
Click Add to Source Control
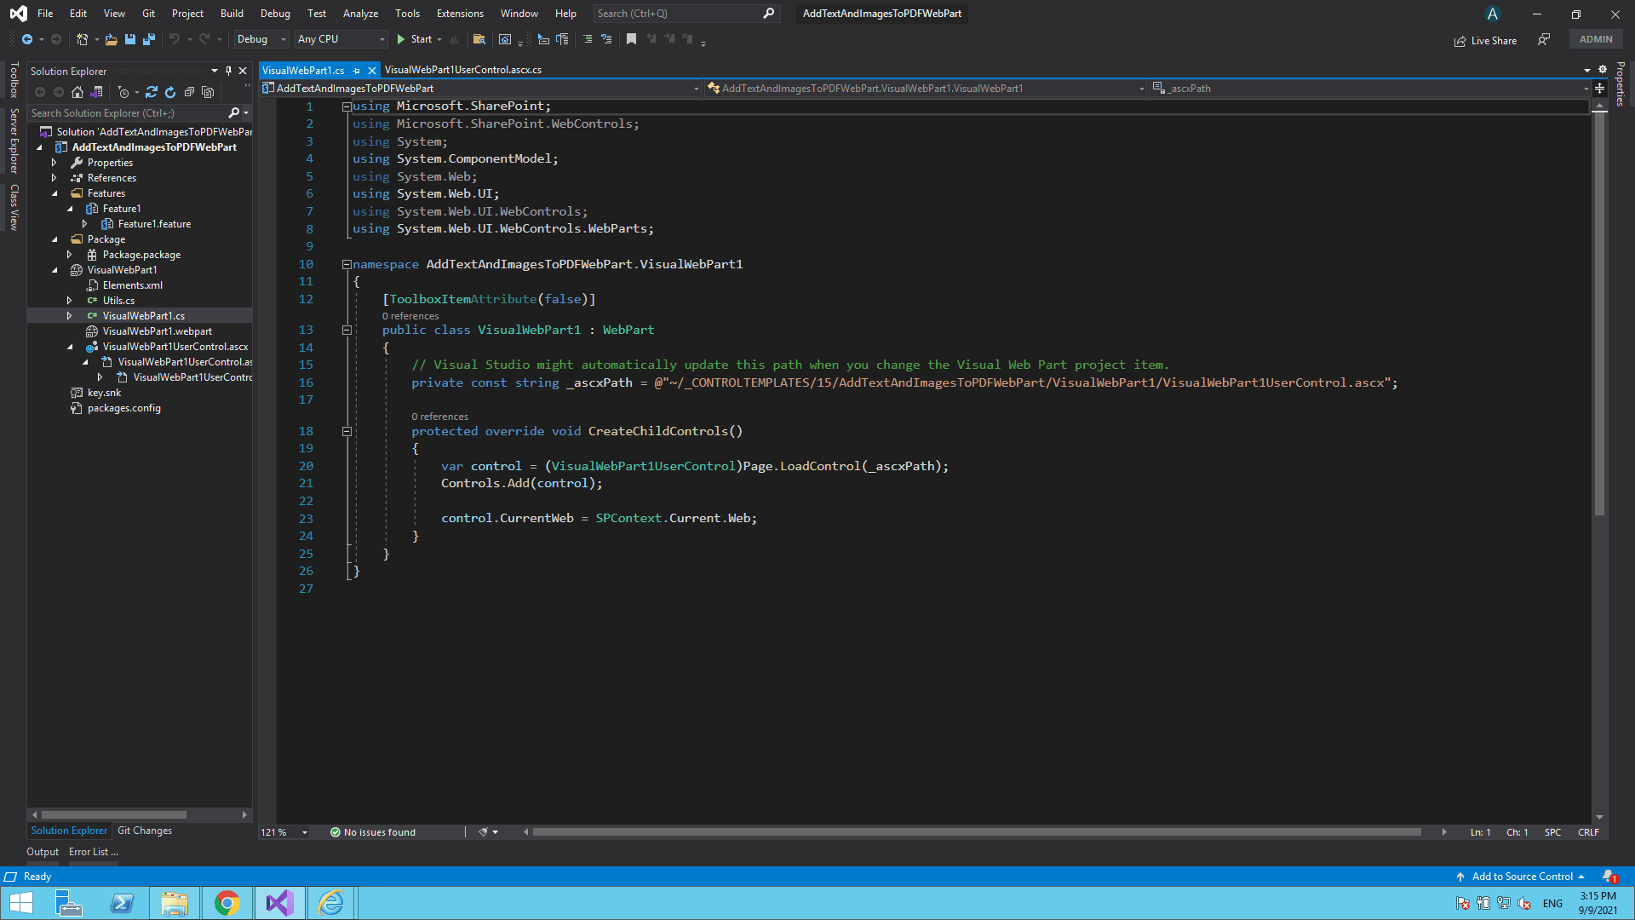pyautogui.click(x=1522, y=877)
